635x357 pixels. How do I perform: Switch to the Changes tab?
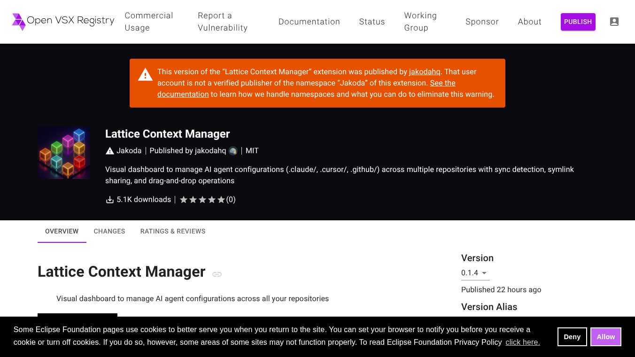click(109, 231)
